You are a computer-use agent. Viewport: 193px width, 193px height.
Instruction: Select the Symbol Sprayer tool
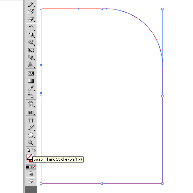coord(31,104)
